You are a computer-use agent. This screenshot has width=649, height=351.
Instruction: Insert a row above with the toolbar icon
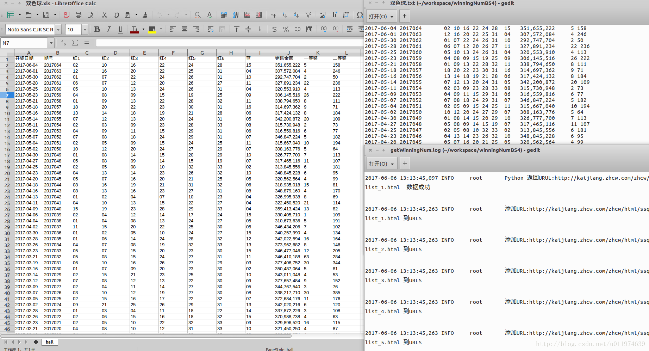[x=224, y=15]
